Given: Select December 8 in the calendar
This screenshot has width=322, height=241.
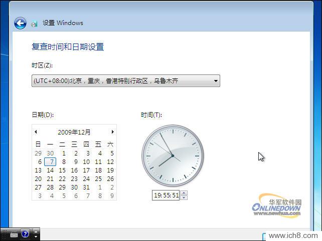Looking at the screenshot, I should point(64,162).
